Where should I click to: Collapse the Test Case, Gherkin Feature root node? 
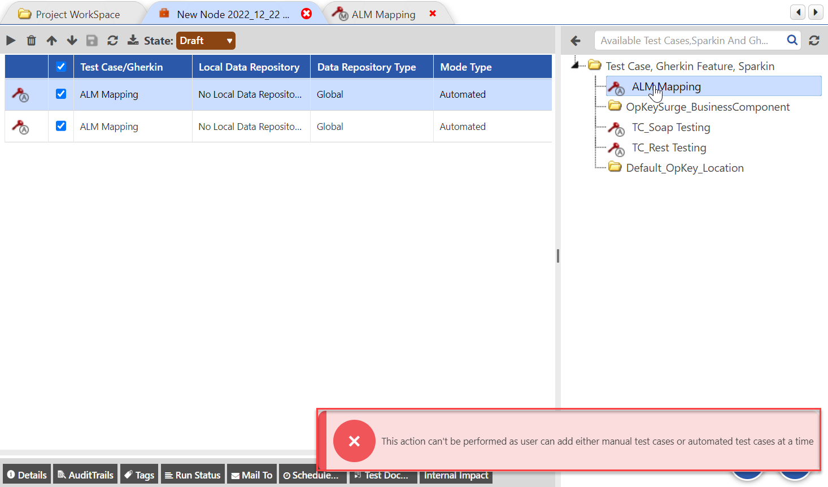coord(575,65)
